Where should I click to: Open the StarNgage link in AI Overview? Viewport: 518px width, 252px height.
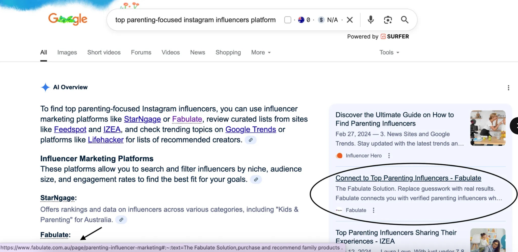(x=142, y=119)
